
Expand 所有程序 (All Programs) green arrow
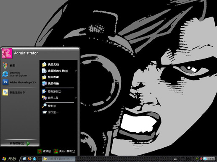28,143
